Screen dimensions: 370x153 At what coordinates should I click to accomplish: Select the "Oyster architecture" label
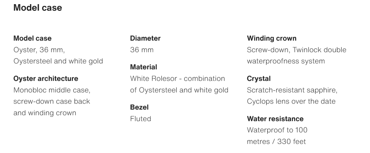click(x=46, y=79)
